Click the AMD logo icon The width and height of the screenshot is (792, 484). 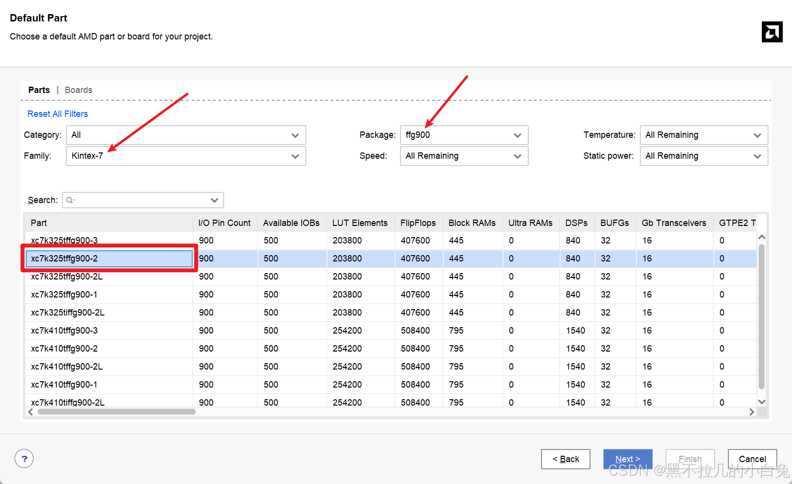[772, 32]
